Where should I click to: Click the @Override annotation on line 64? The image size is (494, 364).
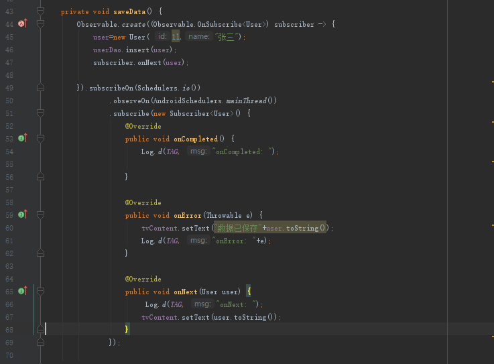tap(143, 279)
